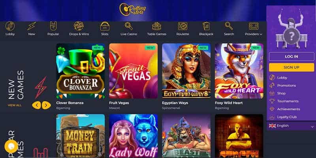Open Promotions in the sidebar menu
The height and width of the screenshot is (158, 316).
pos(286,85)
